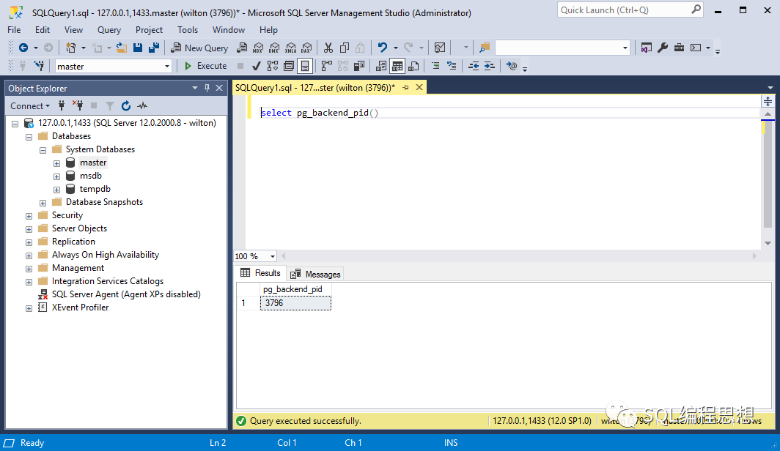Image resolution: width=780 pixels, height=451 pixels.
Task: Click the Change Connection icon beside database box
Action: pyautogui.click(x=39, y=66)
